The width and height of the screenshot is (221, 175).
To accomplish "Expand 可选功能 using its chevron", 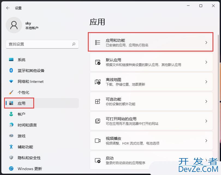I will click(x=206, y=101).
